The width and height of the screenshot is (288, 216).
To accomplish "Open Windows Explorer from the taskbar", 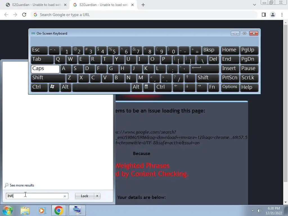I will 25,211.
